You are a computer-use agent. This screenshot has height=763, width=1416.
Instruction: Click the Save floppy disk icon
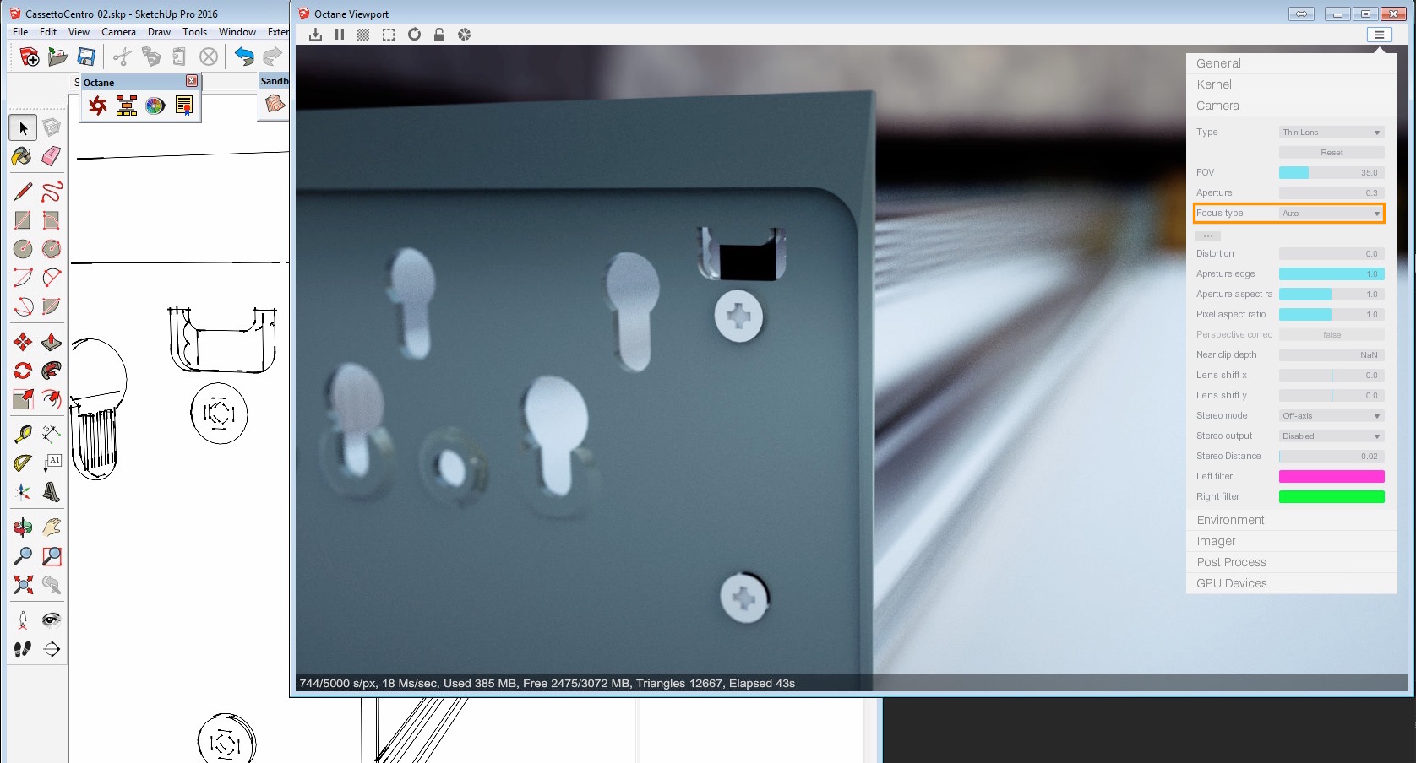pos(86,57)
